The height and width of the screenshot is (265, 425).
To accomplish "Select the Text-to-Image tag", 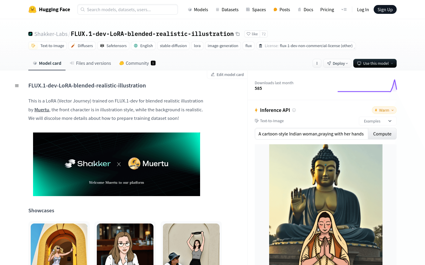I will [48, 46].
